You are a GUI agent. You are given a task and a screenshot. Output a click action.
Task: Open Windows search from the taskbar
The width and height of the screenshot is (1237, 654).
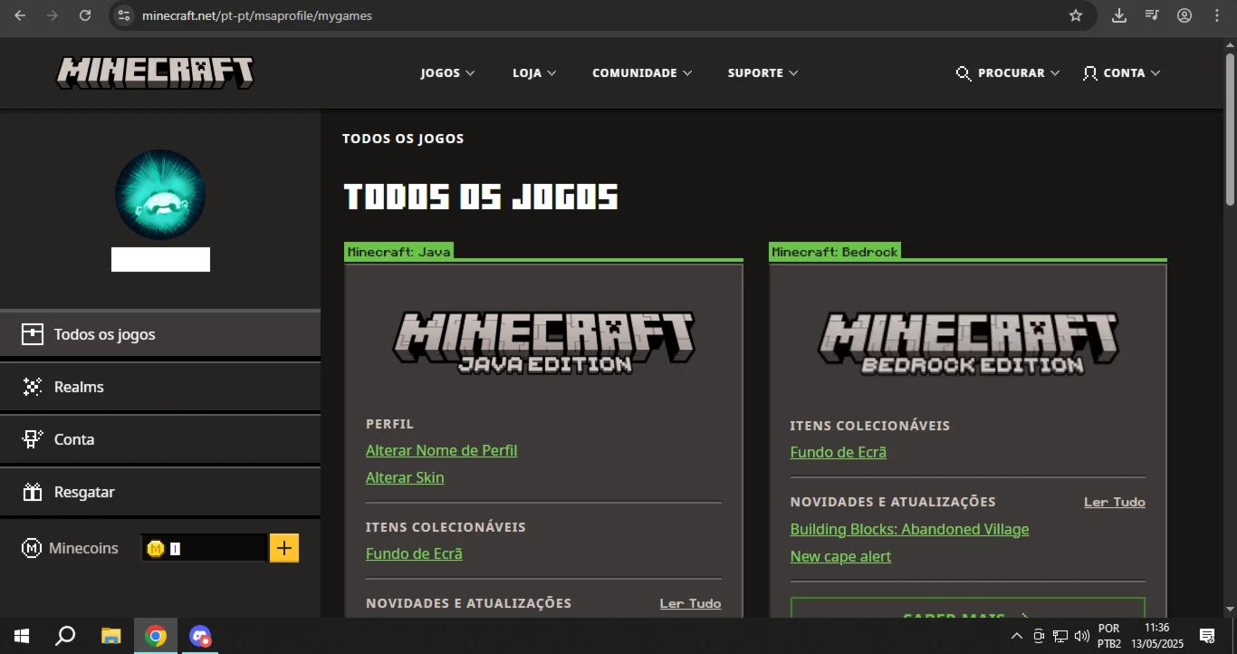[x=65, y=636]
